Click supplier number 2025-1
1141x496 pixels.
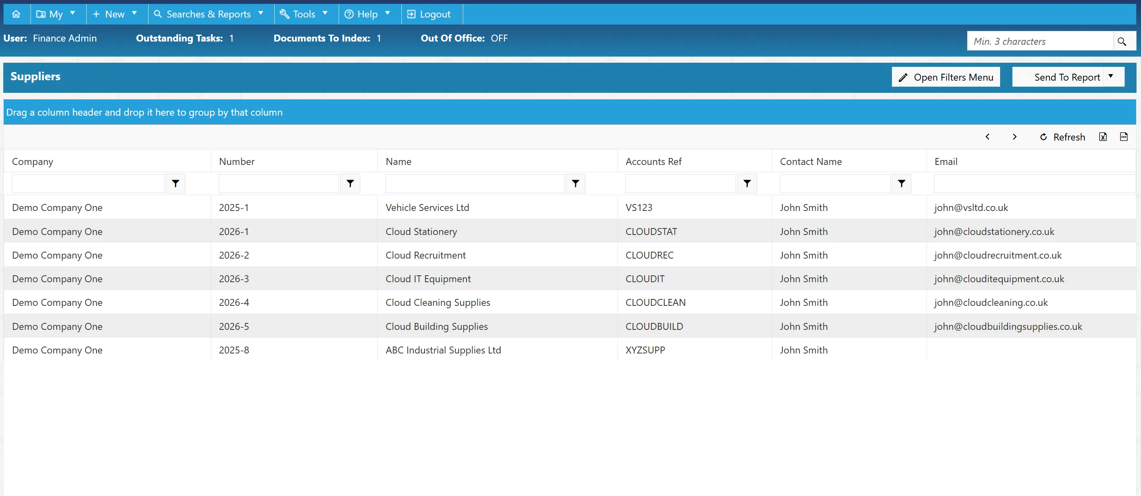233,207
